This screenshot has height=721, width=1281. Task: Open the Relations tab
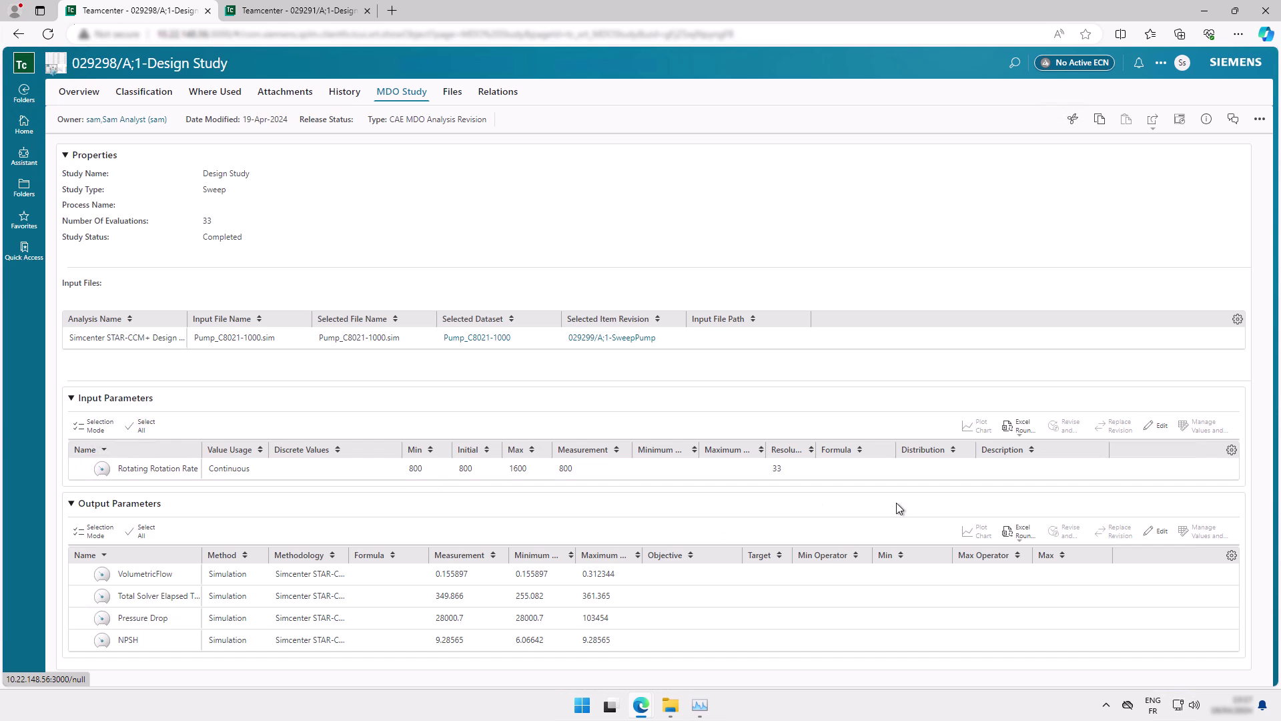coord(497,91)
